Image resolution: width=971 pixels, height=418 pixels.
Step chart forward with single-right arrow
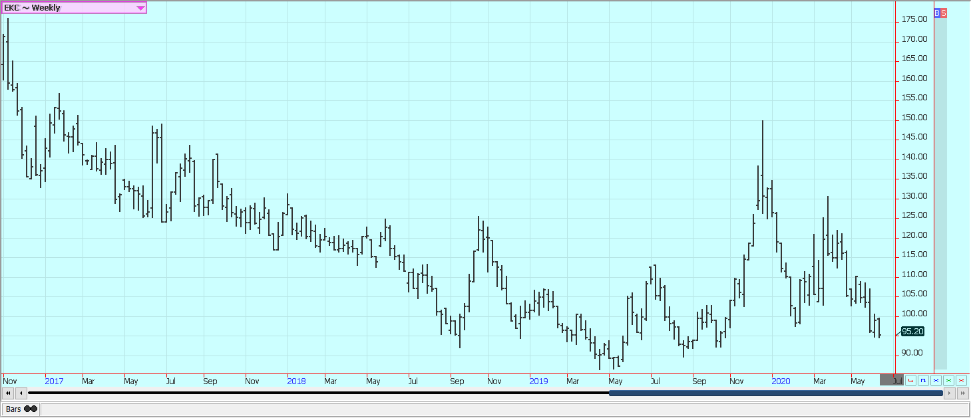pos(950,393)
